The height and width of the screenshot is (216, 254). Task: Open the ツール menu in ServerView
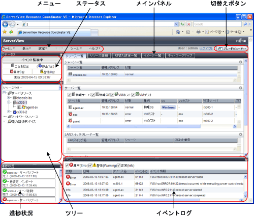[x=76, y=48]
